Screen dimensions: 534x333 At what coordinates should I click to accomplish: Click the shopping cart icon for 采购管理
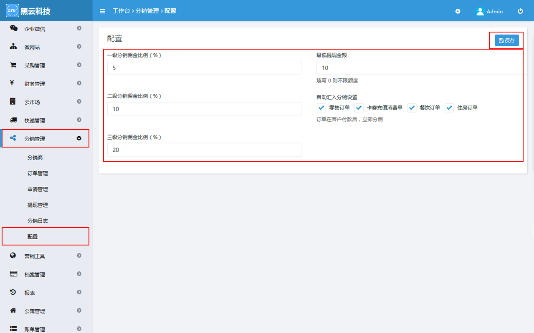[13, 65]
